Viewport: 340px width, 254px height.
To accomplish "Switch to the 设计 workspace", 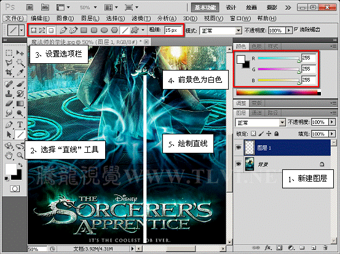I will (x=231, y=7).
